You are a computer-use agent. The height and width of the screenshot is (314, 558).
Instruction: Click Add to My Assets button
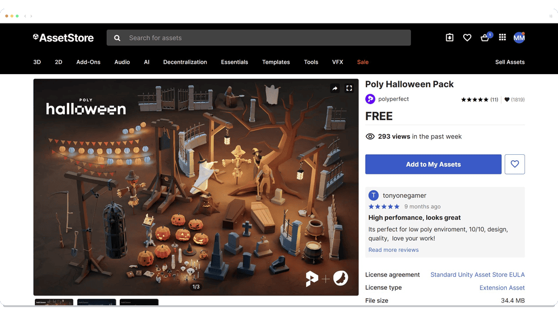point(433,164)
